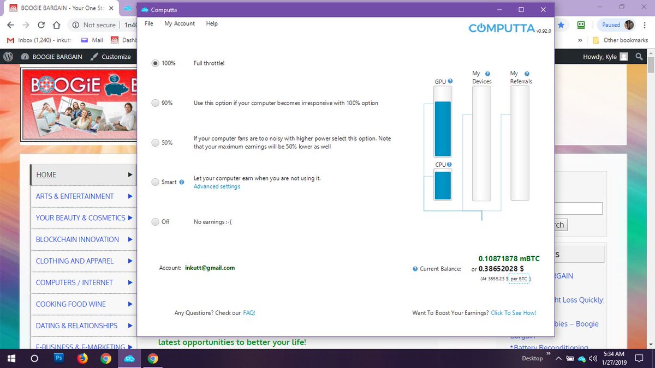Open the WordPress logo admin menu
This screenshot has height=368, width=655.
(8, 56)
